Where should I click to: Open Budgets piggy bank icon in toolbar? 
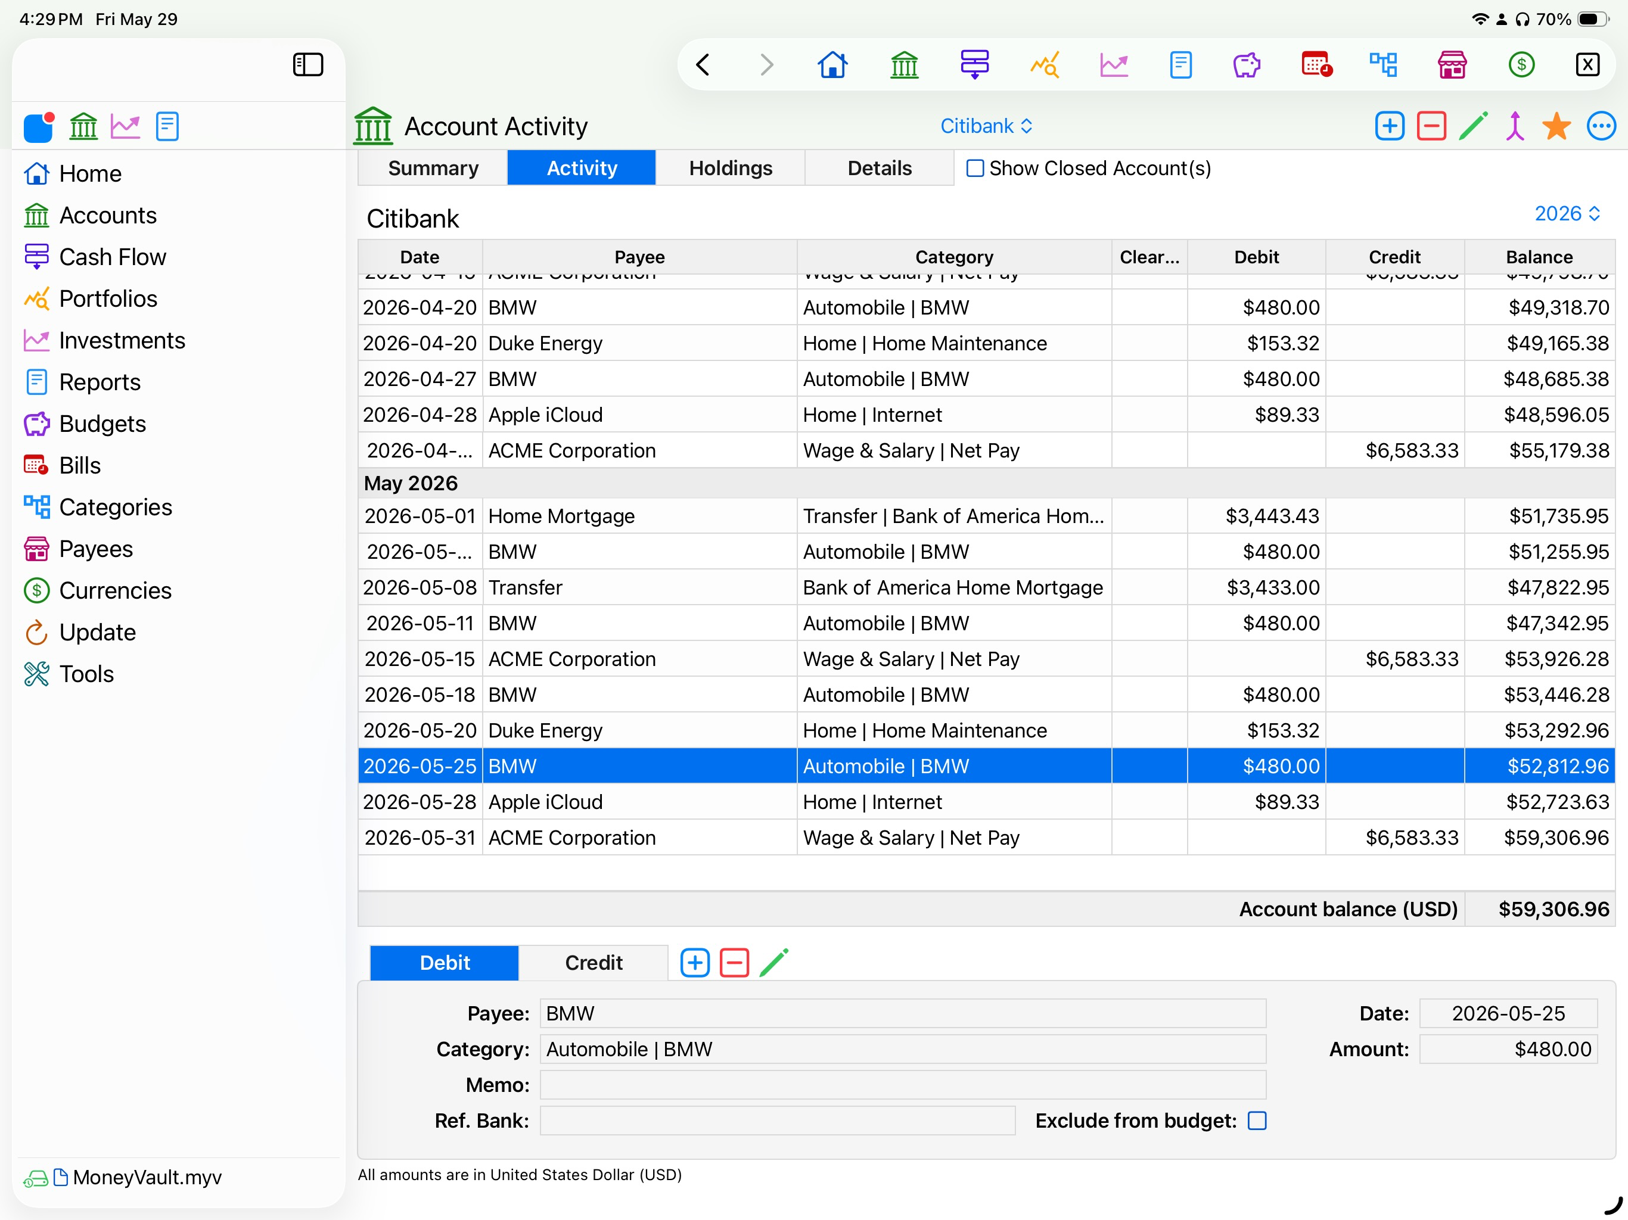click(1247, 65)
